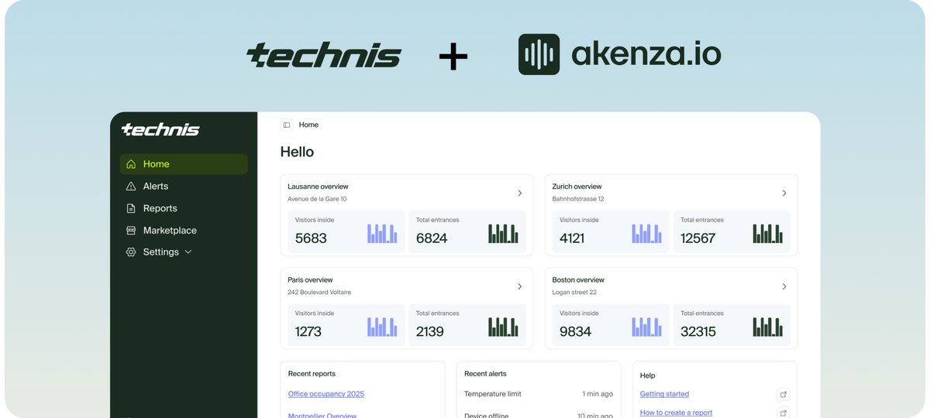Click the Settings gear icon
This screenshot has width=930, height=418.
(x=131, y=252)
